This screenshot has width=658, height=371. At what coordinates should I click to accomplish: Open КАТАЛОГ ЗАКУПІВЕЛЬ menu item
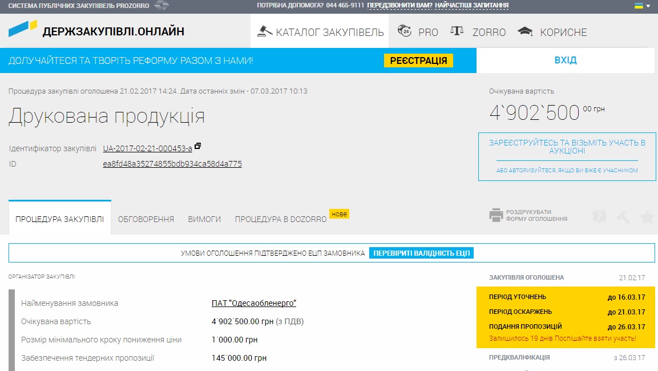320,32
